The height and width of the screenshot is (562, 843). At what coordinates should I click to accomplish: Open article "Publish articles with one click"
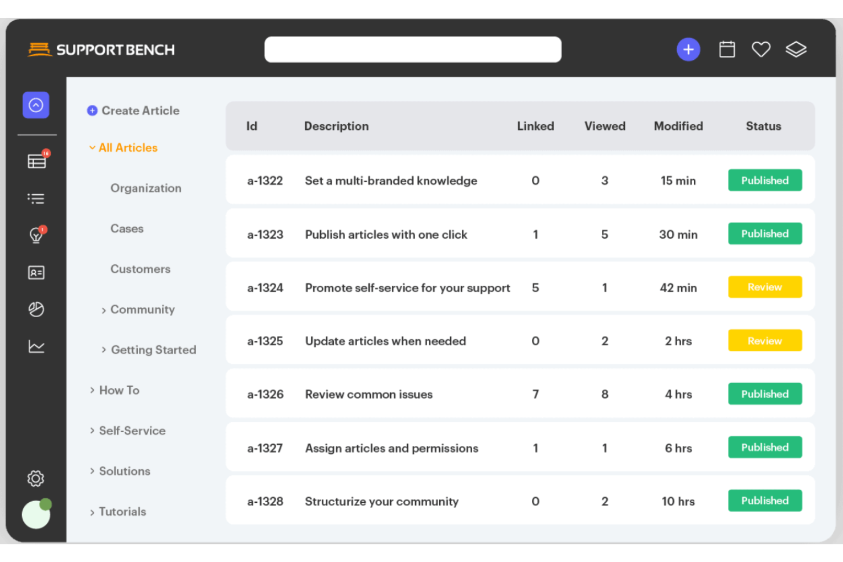point(386,235)
